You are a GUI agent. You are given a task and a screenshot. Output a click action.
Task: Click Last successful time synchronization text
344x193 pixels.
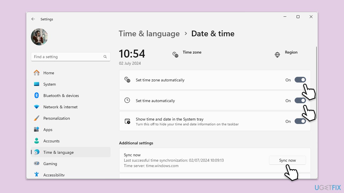point(174,160)
